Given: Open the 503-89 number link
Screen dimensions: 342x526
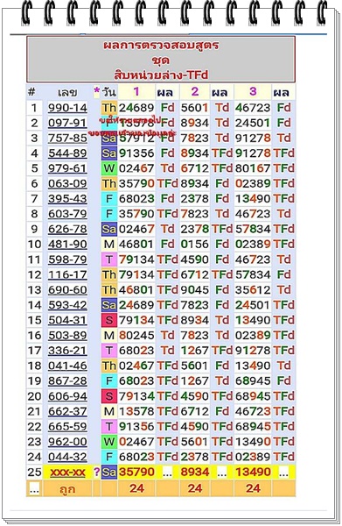Looking at the screenshot, I should pyautogui.click(x=67, y=336).
